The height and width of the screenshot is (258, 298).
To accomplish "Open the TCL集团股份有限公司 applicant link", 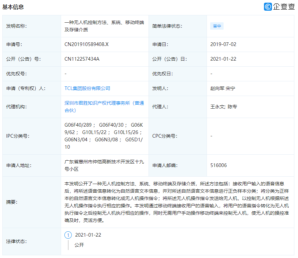I will (x=87, y=88).
